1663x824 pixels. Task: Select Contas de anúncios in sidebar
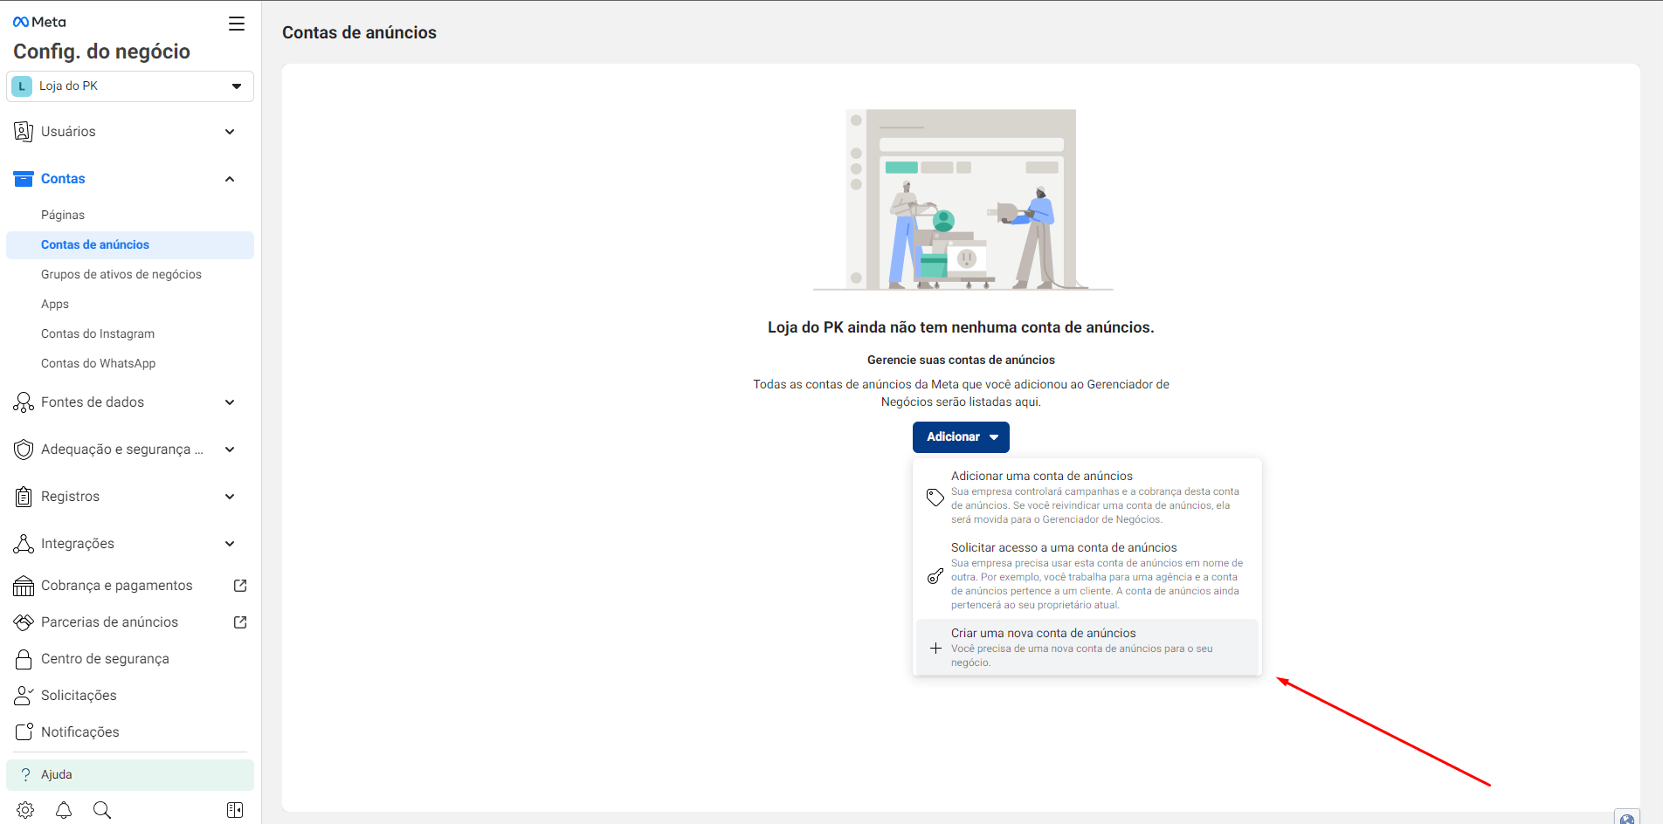point(130,245)
